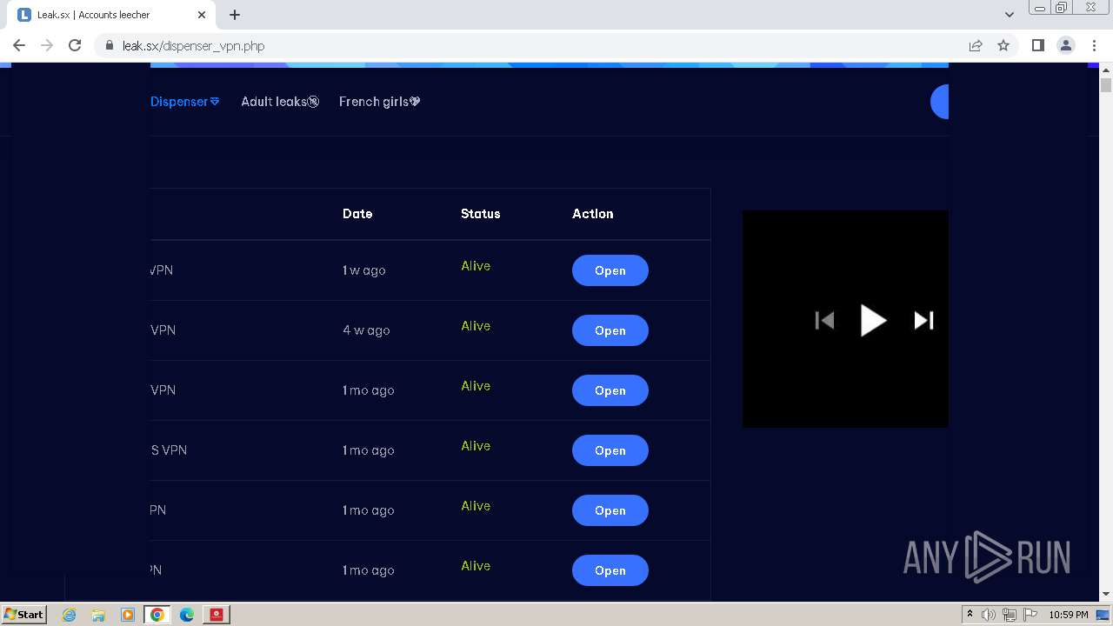Open Microsoft Edge from the taskbar
Screen dimensions: 1113x626
187,615
